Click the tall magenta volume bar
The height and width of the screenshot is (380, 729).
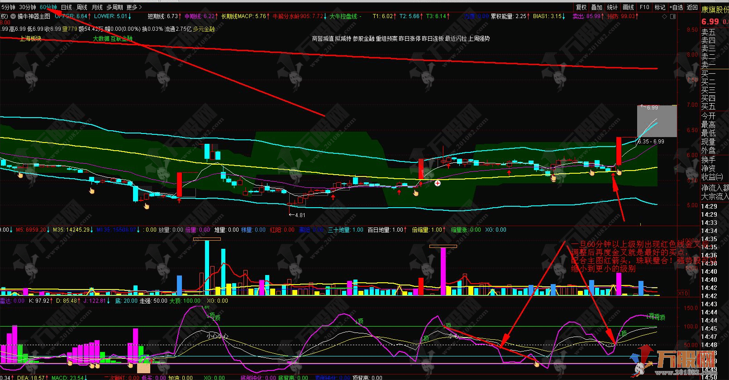pyautogui.click(x=443, y=271)
